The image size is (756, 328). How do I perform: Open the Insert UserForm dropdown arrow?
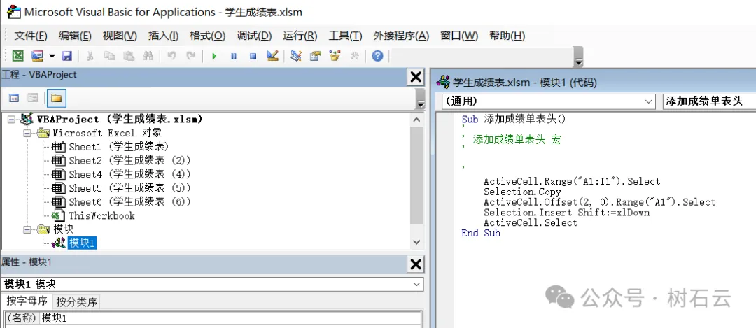[x=52, y=57]
